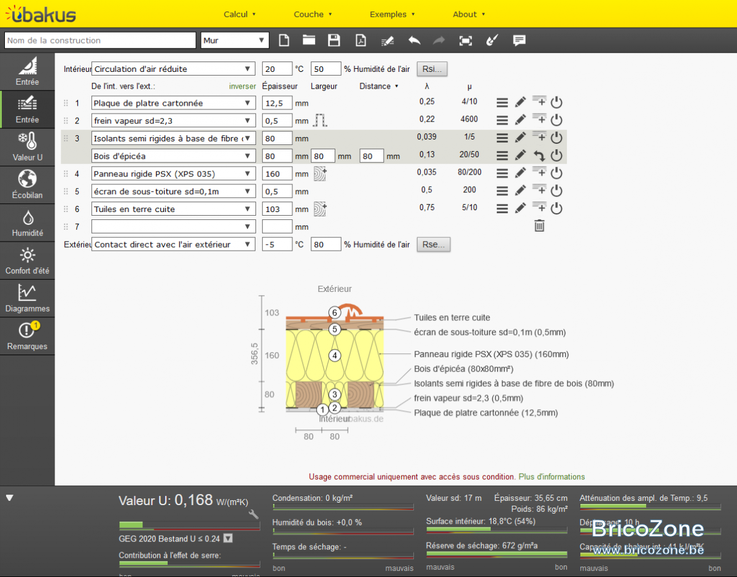Screen dimensions: 737x577
Task: Add layer after Panneau rigide PSX row
Action: pos(539,173)
